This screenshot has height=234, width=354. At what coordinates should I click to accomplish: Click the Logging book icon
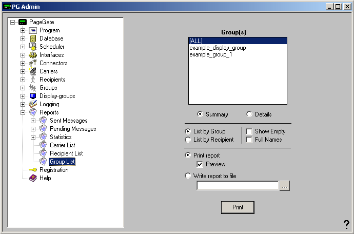(33, 104)
